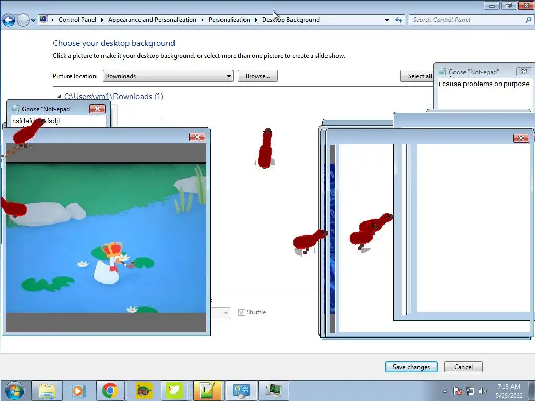Open Google Chrome from taskbar
The width and height of the screenshot is (535, 401).
click(x=110, y=391)
